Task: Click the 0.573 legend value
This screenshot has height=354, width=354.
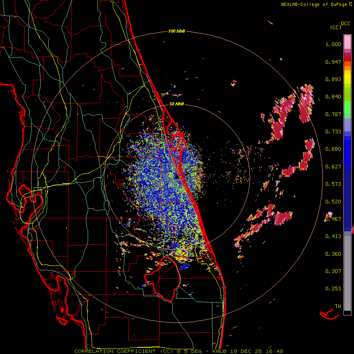Action: 333,184
